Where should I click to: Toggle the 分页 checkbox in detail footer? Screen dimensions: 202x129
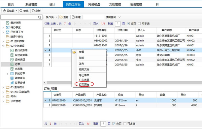[x=114, y=124]
